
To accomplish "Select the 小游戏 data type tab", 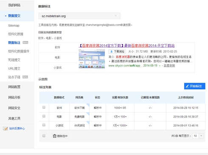I will click(x=57, y=68).
